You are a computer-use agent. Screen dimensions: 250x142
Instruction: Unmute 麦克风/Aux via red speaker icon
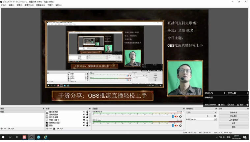176,126
